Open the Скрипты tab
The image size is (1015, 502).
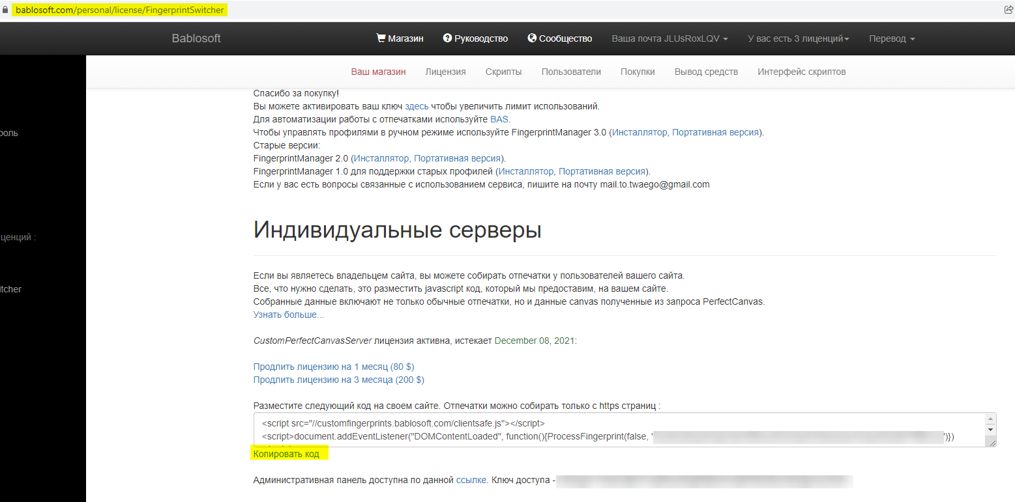(503, 72)
